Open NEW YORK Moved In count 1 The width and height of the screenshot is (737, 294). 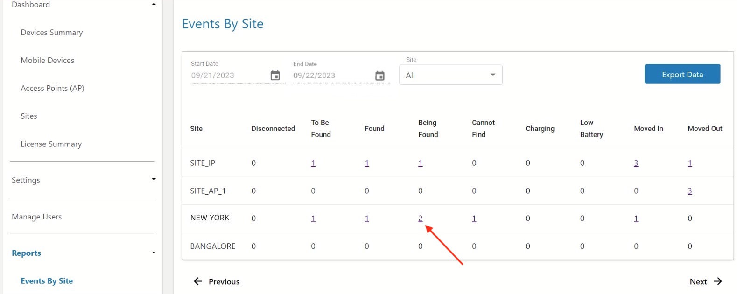[x=636, y=219]
